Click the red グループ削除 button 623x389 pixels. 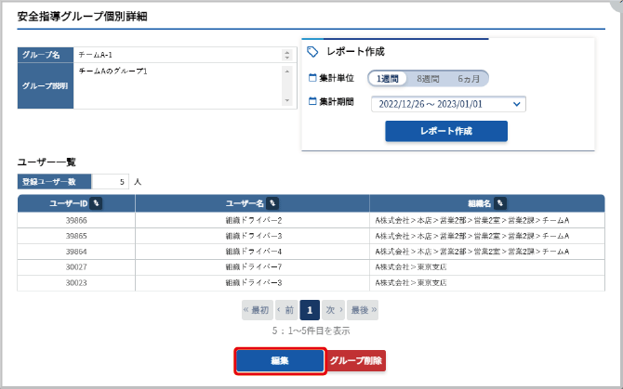pyautogui.click(x=357, y=361)
